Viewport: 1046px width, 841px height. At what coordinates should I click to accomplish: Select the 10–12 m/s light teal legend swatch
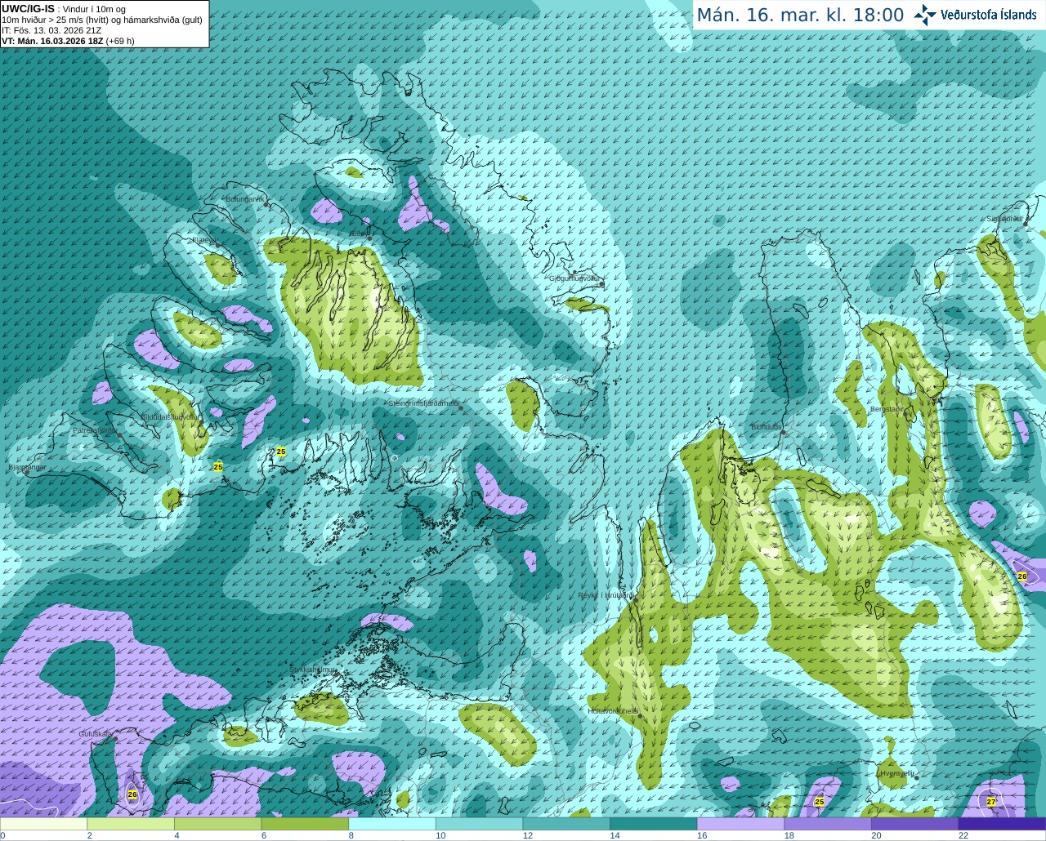[480, 824]
